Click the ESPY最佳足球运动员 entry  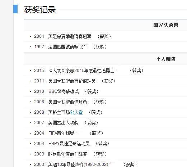[x=69, y=144]
